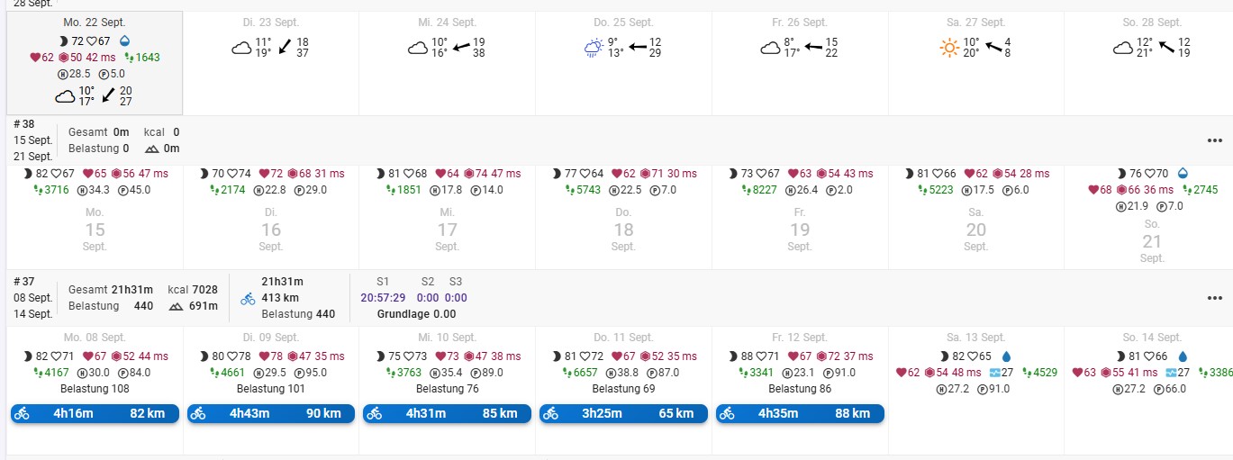Open the 3h25m 65 km ride
The height and width of the screenshot is (460, 1233).
(x=623, y=413)
